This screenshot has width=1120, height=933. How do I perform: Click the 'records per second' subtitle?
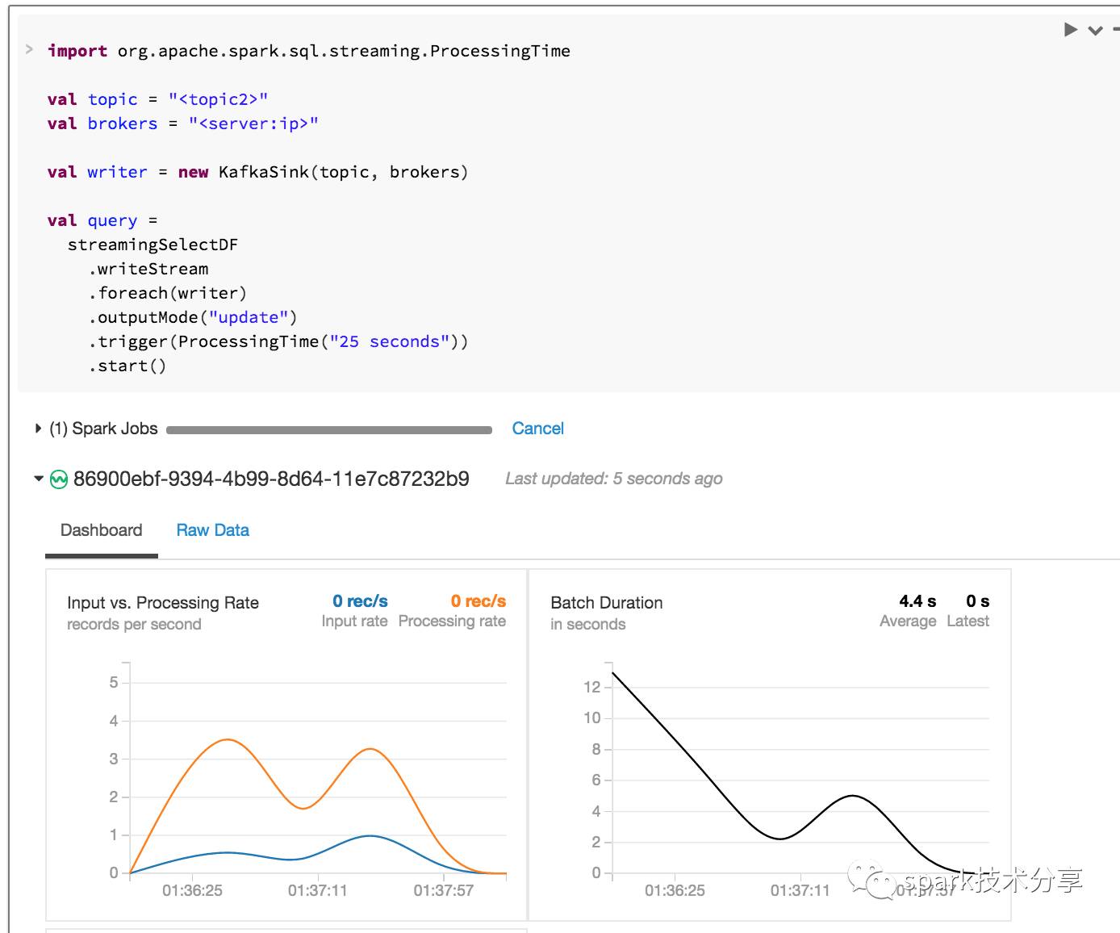[x=134, y=624]
